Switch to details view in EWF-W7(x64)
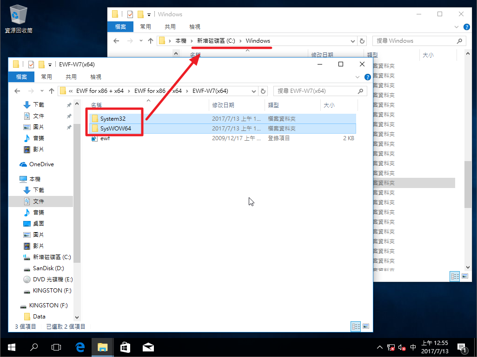Viewport: 477px width, 357px height. coord(356,327)
